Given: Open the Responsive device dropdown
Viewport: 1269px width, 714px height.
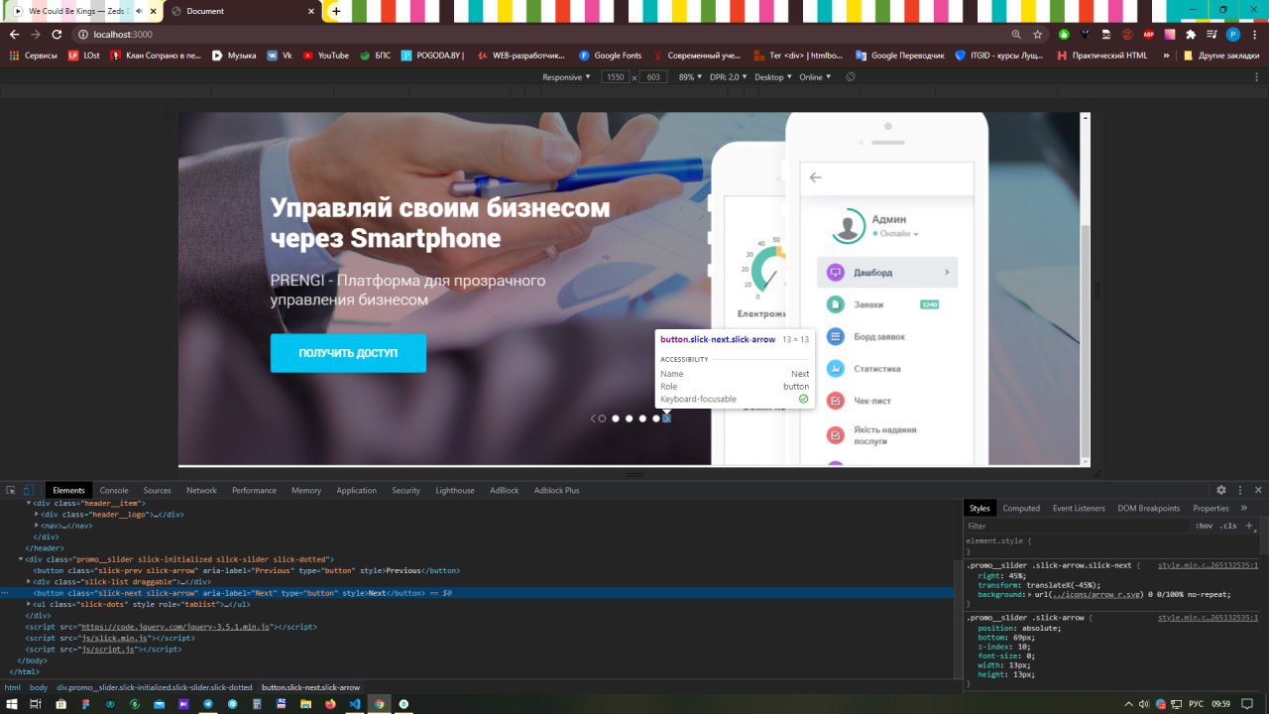Looking at the screenshot, I should pyautogui.click(x=566, y=77).
